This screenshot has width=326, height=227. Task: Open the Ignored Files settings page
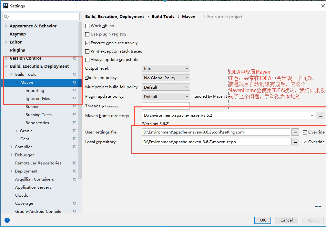38,99
